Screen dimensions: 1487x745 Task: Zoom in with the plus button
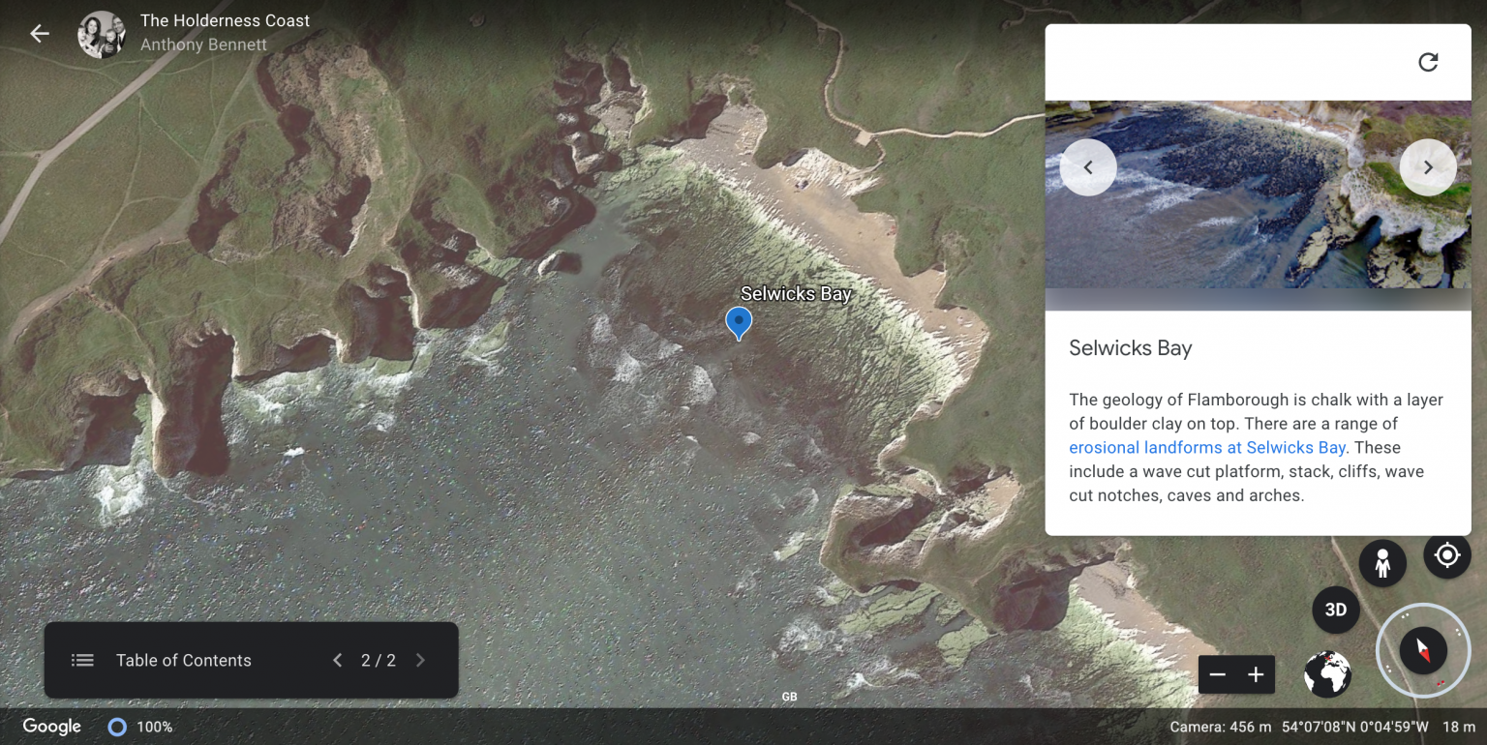1256,674
